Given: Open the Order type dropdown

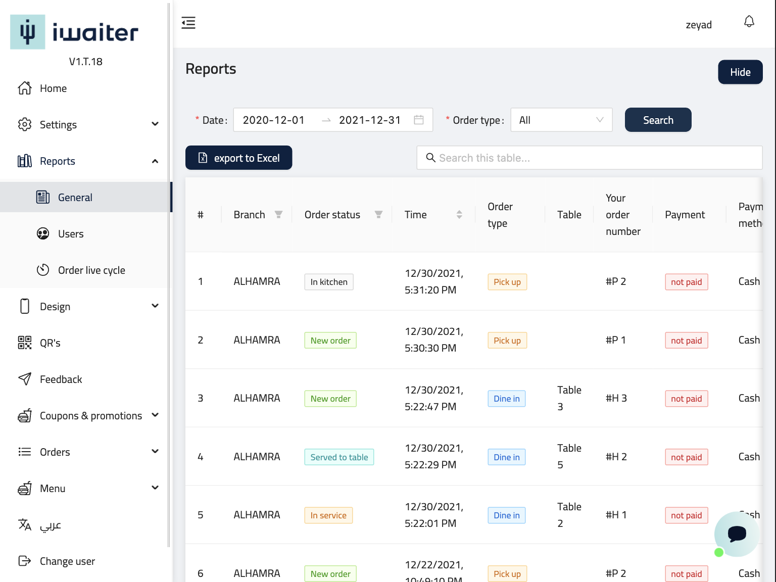Looking at the screenshot, I should [x=561, y=120].
